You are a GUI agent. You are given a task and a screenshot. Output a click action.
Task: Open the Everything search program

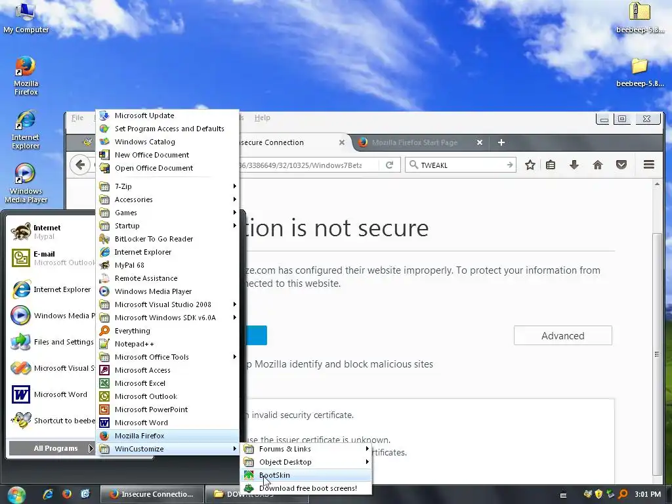pos(167,331)
